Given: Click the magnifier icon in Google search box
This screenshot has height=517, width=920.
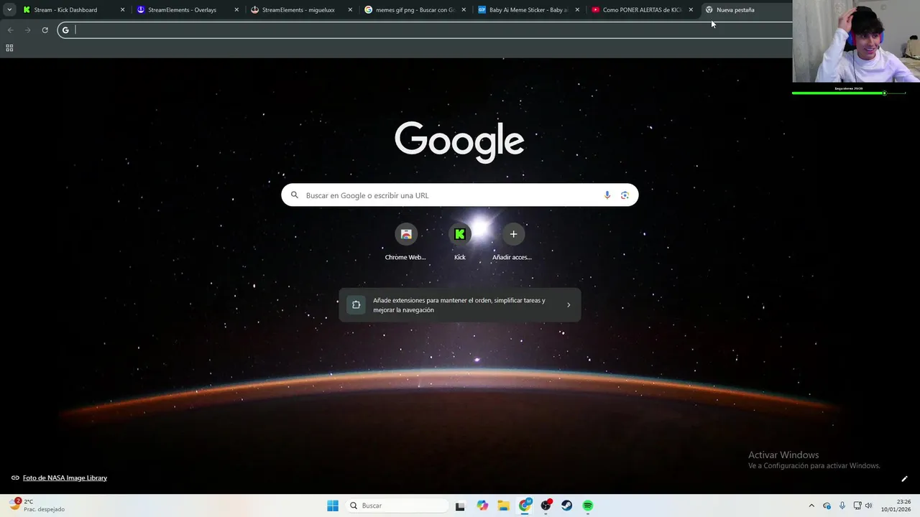Looking at the screenshot, I should click(x=295, y=195).
